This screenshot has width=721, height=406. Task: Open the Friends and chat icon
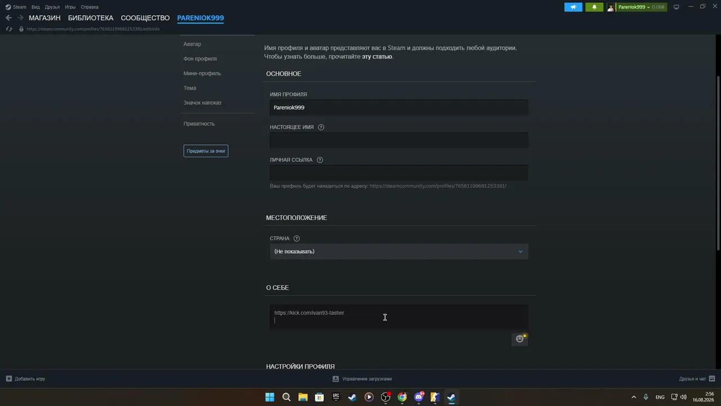click(712, 379)
